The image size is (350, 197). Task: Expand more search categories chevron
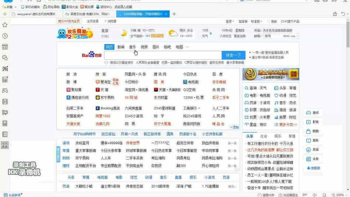tap(187, 47)
